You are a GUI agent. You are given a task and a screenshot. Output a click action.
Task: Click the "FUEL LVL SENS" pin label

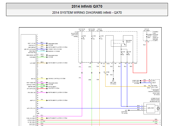point(31,118)
